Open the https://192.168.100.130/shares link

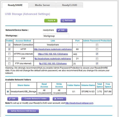coord(53,54)
